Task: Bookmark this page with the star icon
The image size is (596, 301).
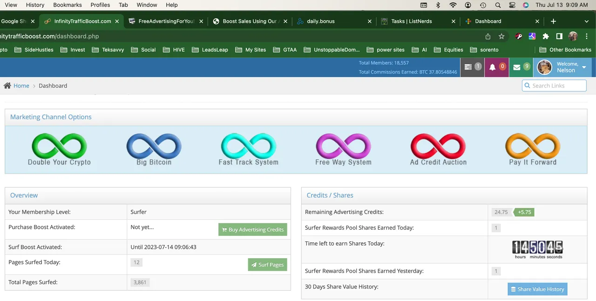Action: (x=501, y=36)
